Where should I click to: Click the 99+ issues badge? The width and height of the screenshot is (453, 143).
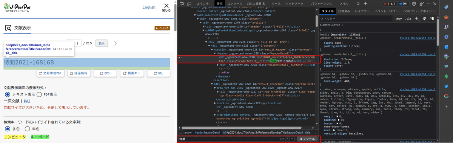404,3
